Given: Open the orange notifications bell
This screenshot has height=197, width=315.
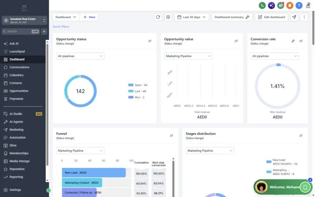Looking at the screenshot, I should (290, 6).
